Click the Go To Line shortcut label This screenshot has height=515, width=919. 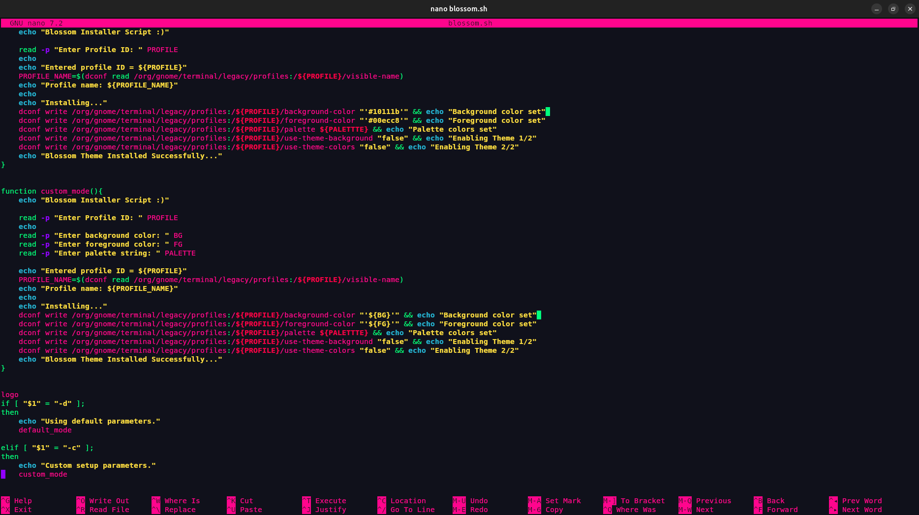412,510
